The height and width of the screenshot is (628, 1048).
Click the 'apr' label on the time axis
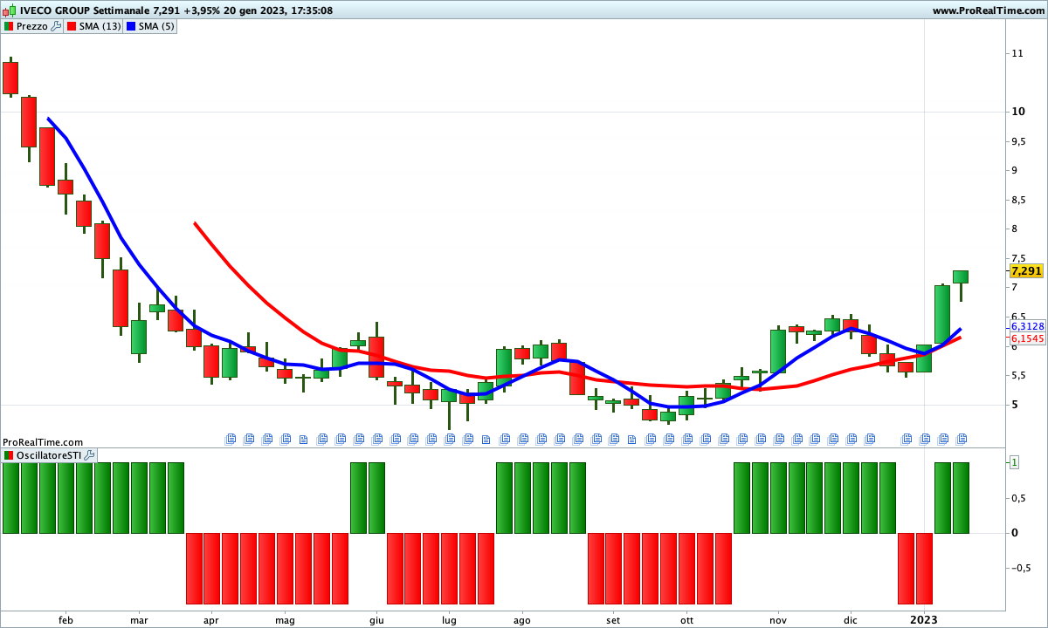pyautogui.click(x=210, y=620)
